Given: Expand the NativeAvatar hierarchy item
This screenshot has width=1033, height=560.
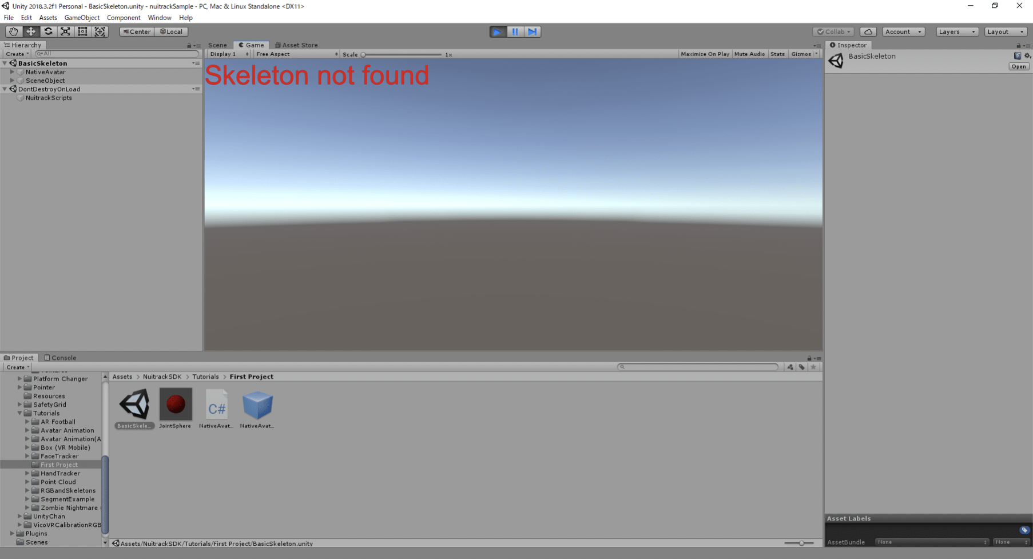Looking at the screenshot, I should [12, 72].
